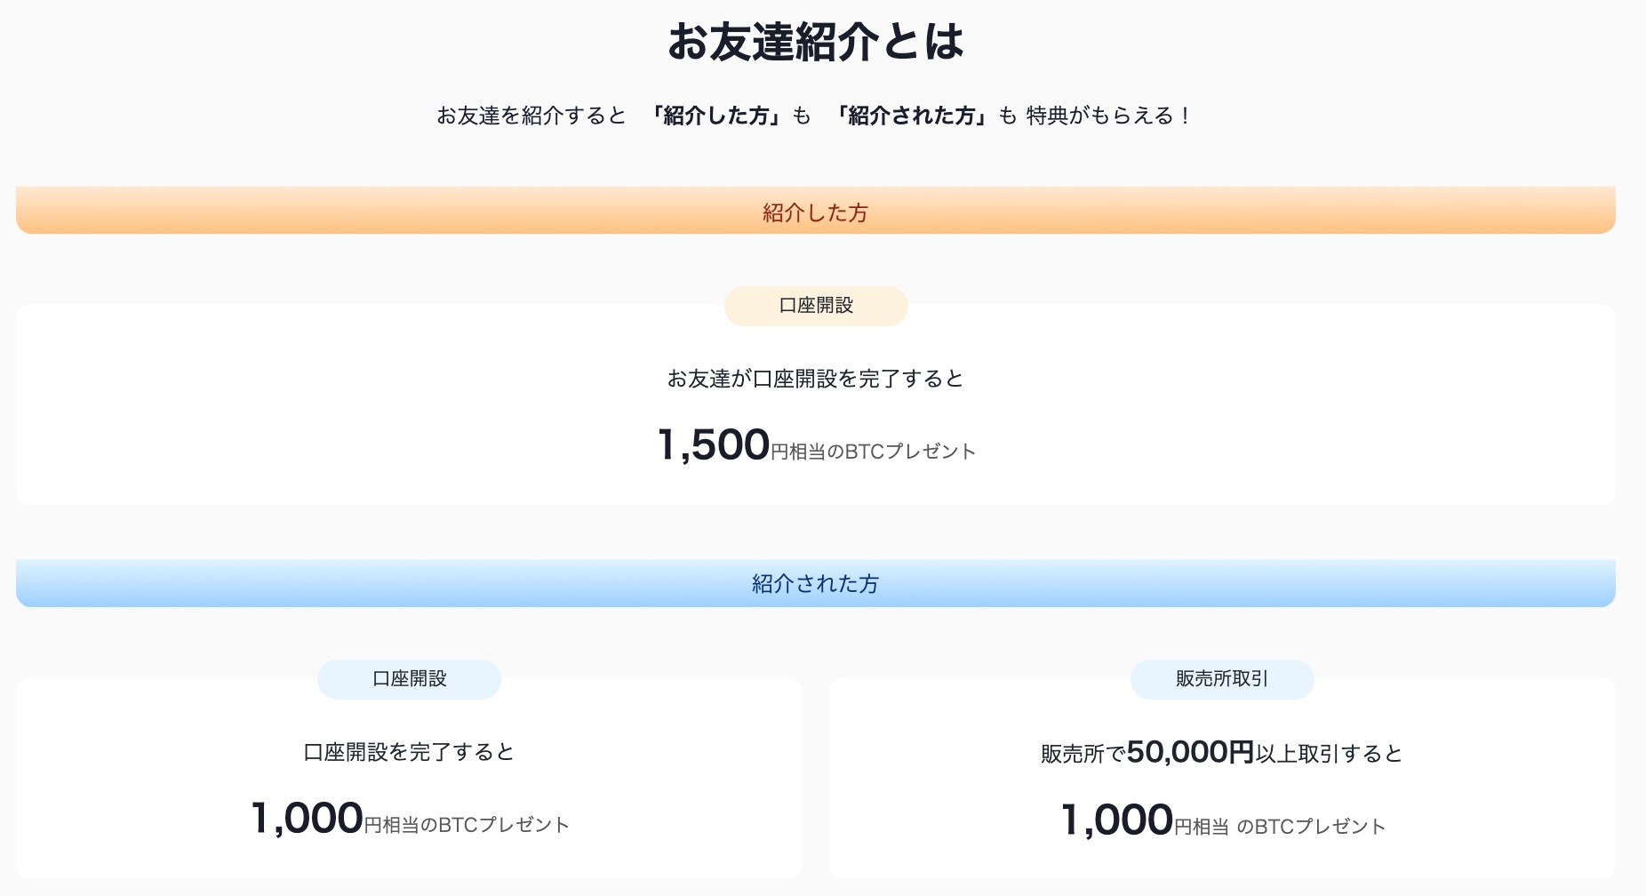Image resolution: width=1646 pixels, height=896 pixels.
Task: Click 円相当 のBTCプレゼント in the 販売所取引 card
Action: click(1280, 827)
